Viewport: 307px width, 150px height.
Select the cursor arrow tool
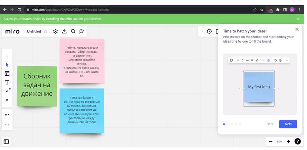7,65
